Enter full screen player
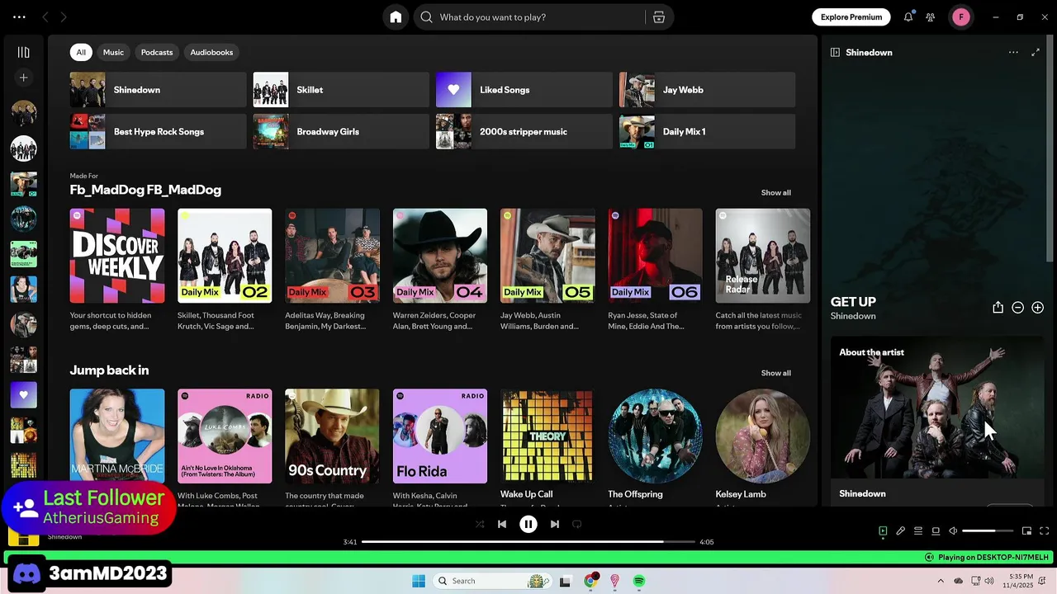Viewport: 1057px width, 594px height. pos(1044,531)
